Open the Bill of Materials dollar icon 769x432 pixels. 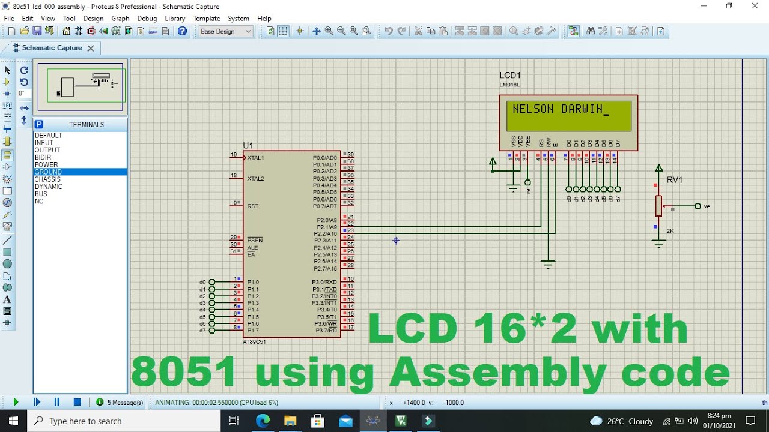coord(141,31)
